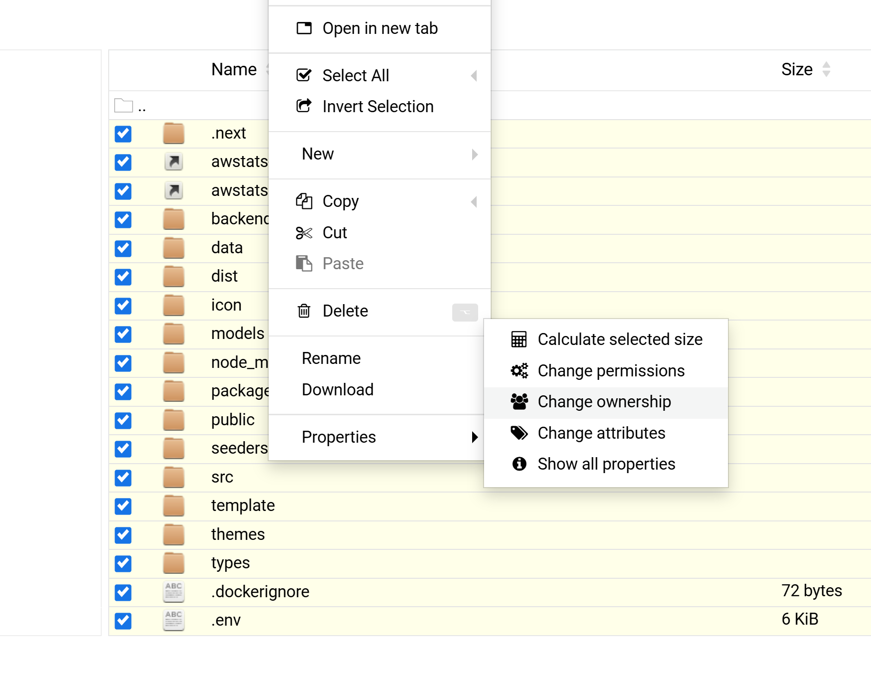This screenshot has height=674, width=871.
Task: Click the Delete trash can icon
Action: coord(304,311)
